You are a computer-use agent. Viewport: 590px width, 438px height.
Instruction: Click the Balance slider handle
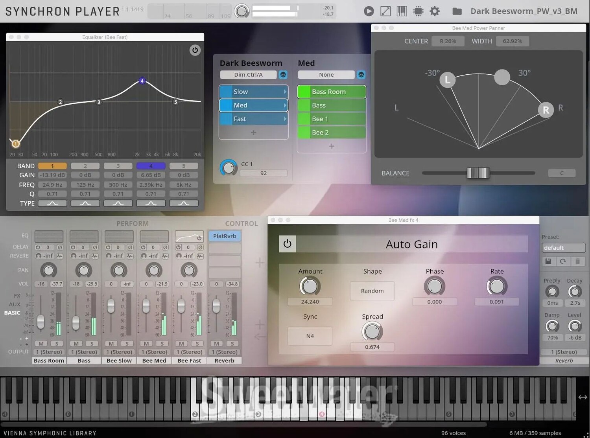478,173
